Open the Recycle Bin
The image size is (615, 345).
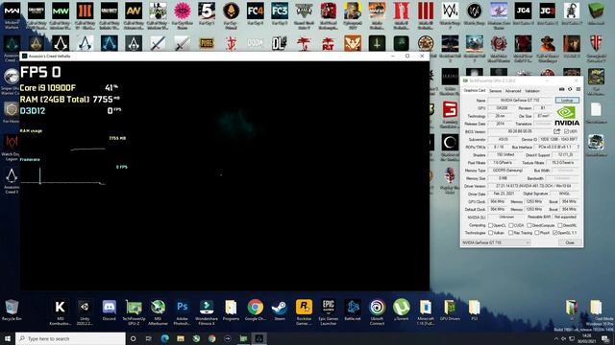(12, 308)
